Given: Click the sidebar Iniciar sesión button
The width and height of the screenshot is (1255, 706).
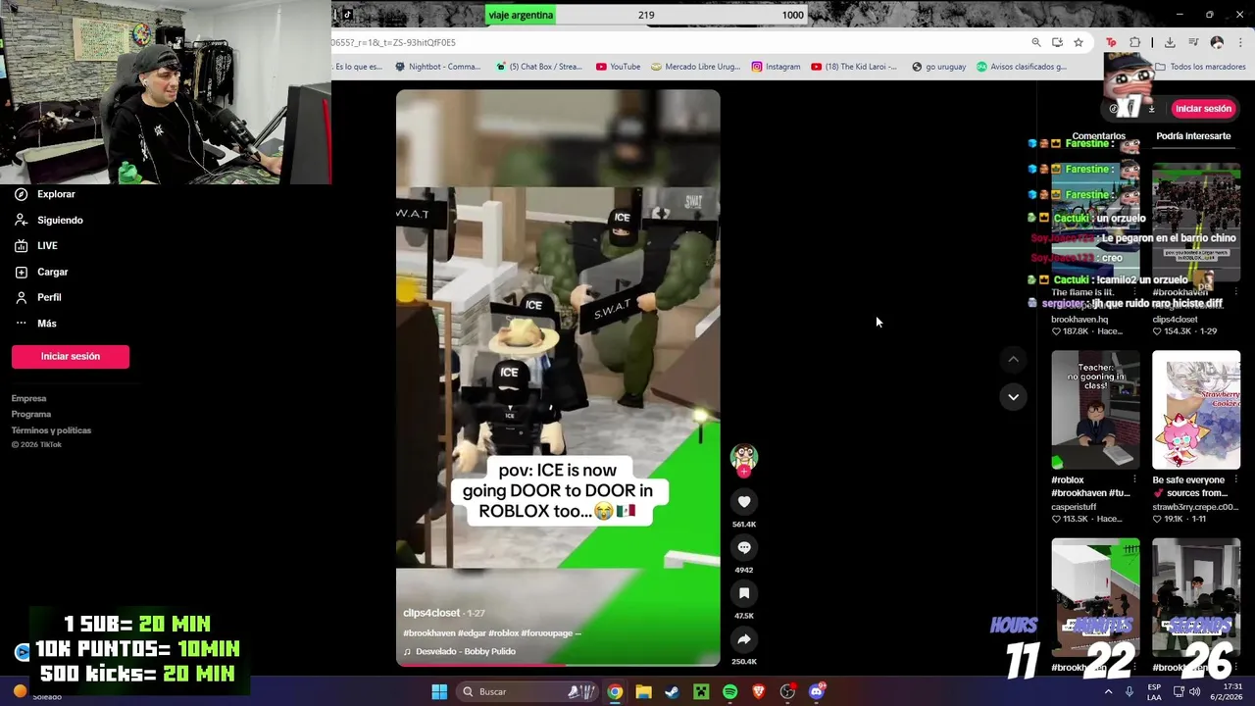Looking at the screenshot, I should [x=71, y=356].
